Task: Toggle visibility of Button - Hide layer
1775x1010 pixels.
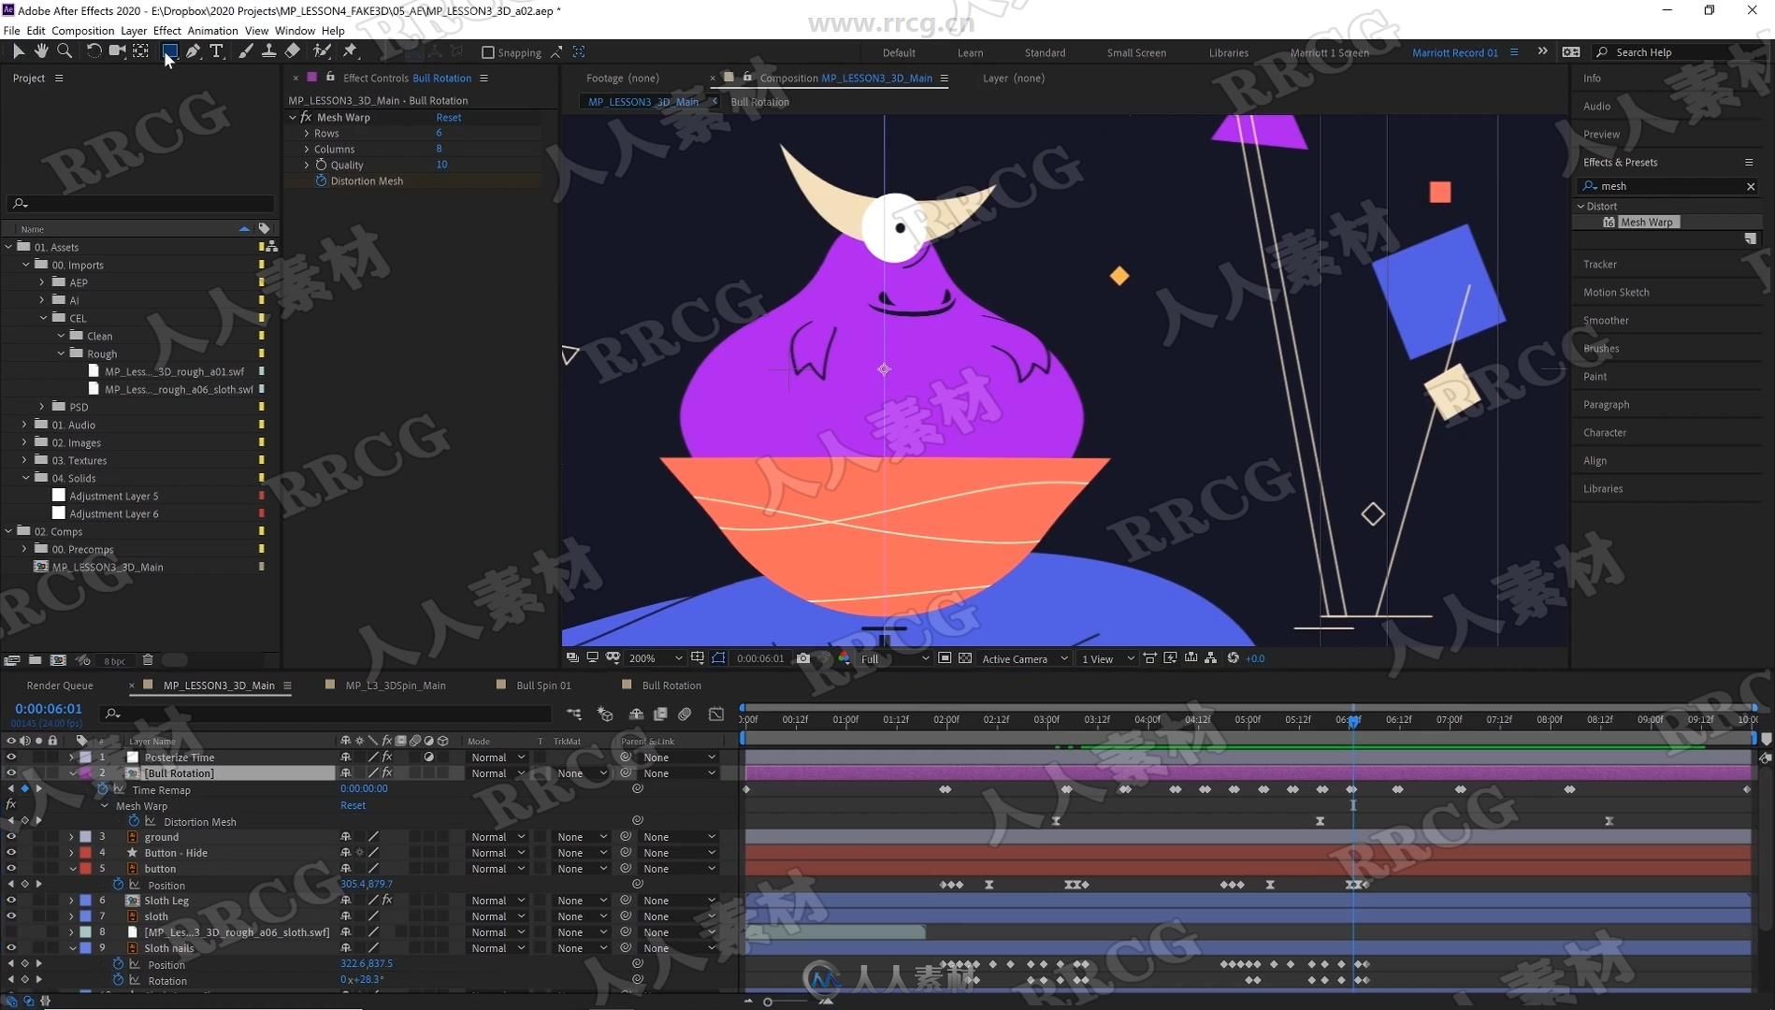Action: (x=11, y=853)
